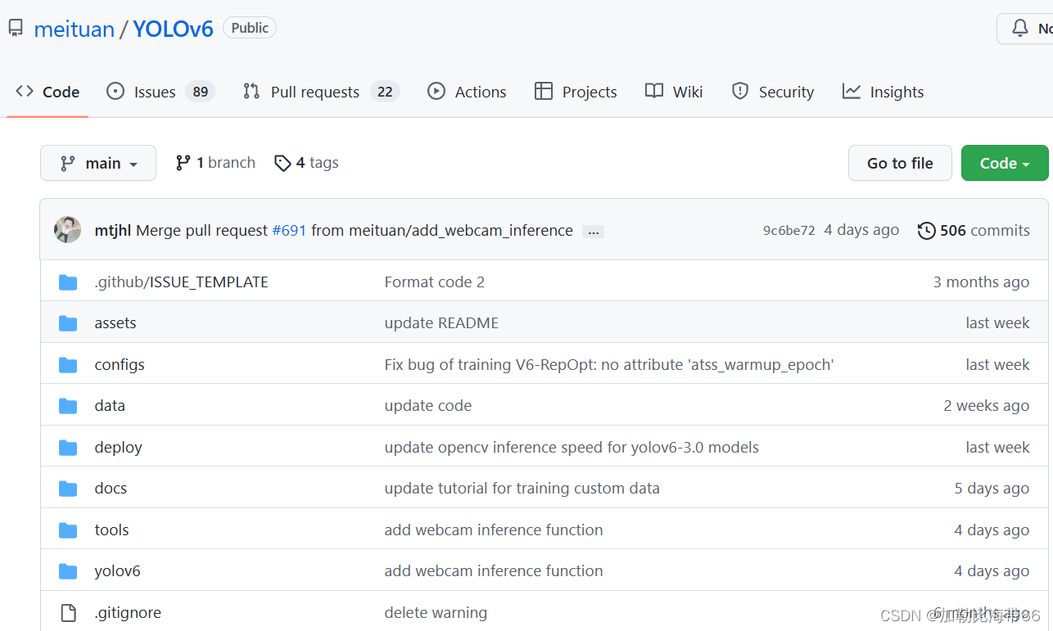Click the deploy folder icon
This screenshot has width=1053, height=631.
click(x=68, y=448)
